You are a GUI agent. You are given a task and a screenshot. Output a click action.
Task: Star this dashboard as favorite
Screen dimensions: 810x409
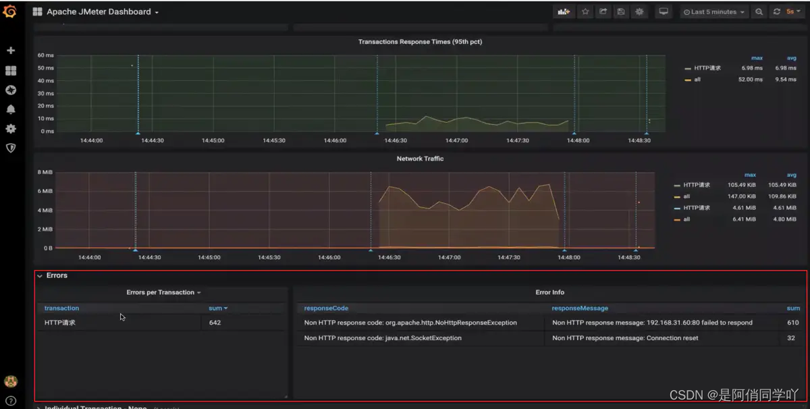(x=585, y=12)
